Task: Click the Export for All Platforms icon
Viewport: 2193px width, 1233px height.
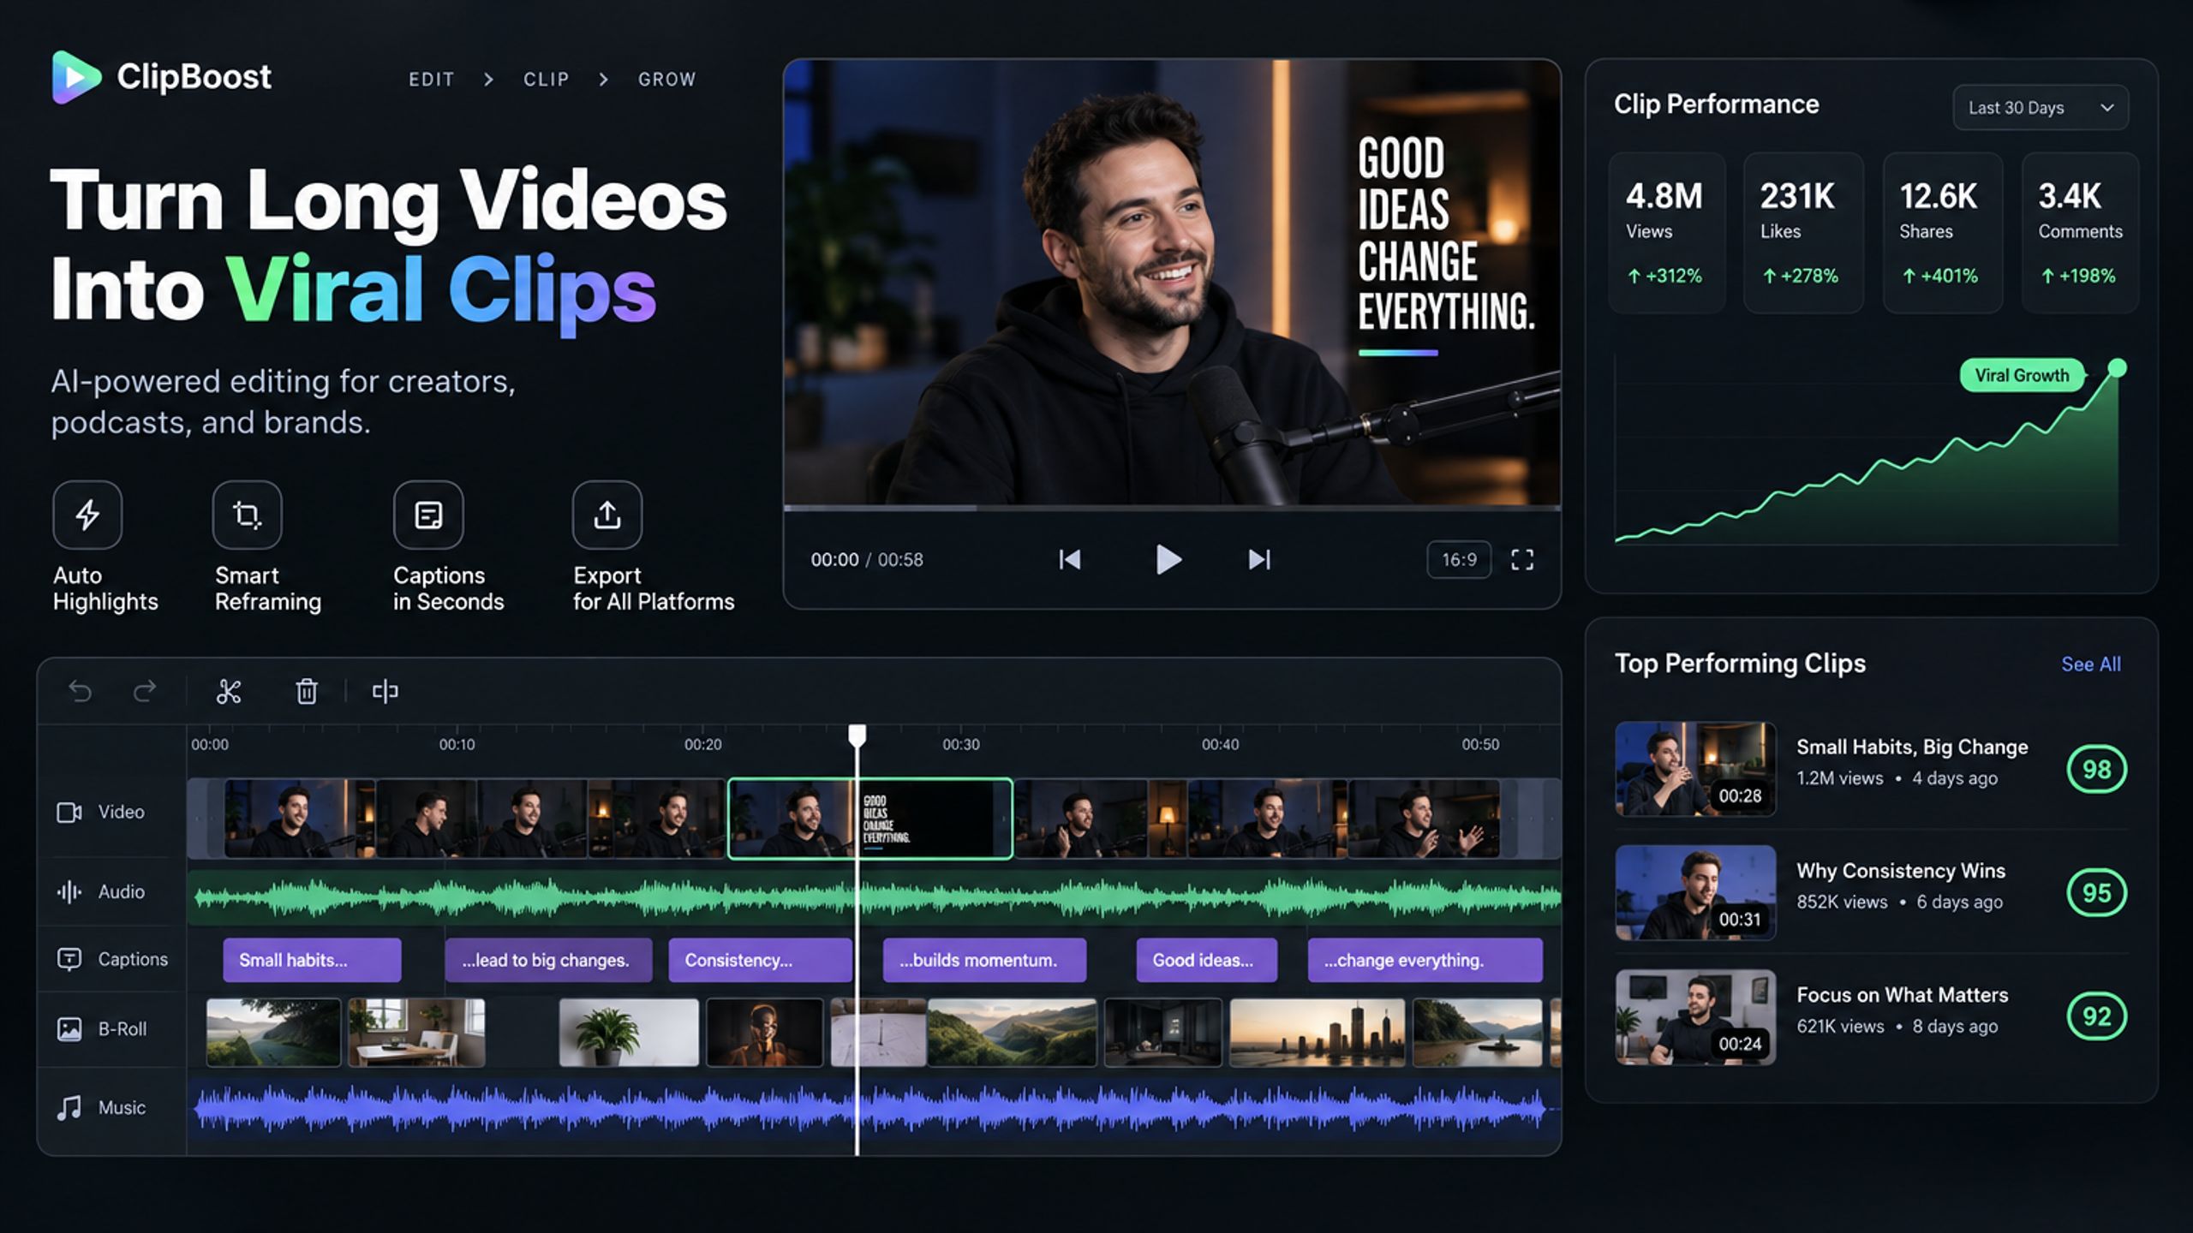Action: click(607, 515)
